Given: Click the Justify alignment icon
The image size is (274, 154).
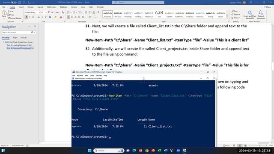Looking at the screenshot, I should pos(79,17).
